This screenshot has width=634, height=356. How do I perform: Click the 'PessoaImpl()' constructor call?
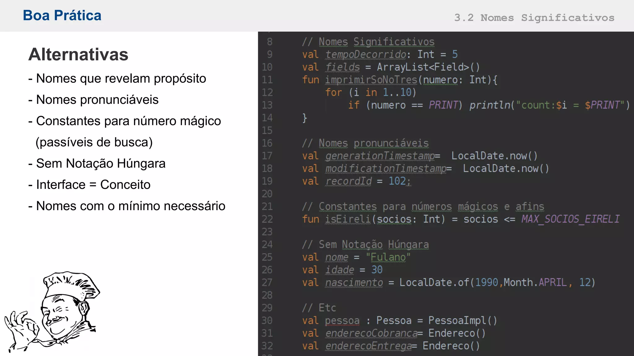(x=462, y=320)
